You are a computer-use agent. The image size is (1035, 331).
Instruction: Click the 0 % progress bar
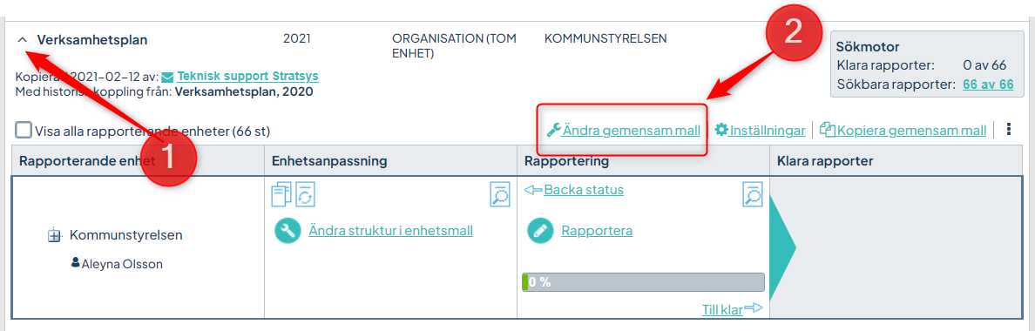click(x=644, y=282)
